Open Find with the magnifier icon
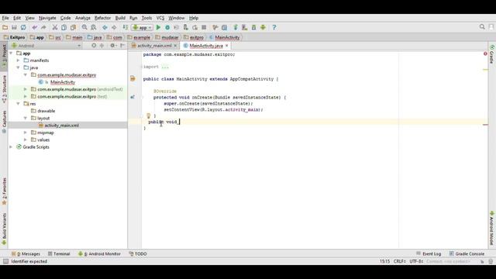The height and width of the screenshot is (279, 496). click(x=84, y=28)
